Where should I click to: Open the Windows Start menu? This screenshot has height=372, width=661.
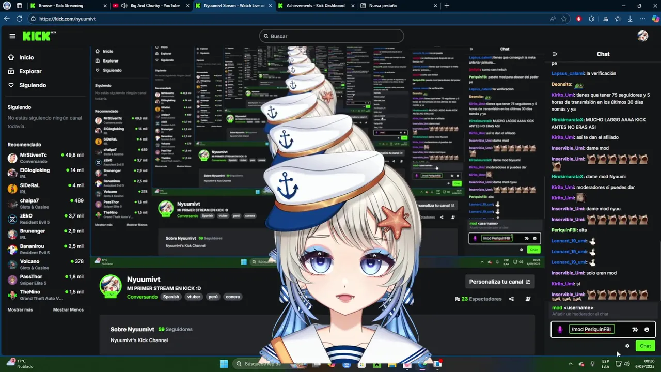[224, 364]
